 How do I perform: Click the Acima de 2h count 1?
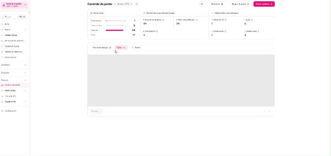coord(212,24)
